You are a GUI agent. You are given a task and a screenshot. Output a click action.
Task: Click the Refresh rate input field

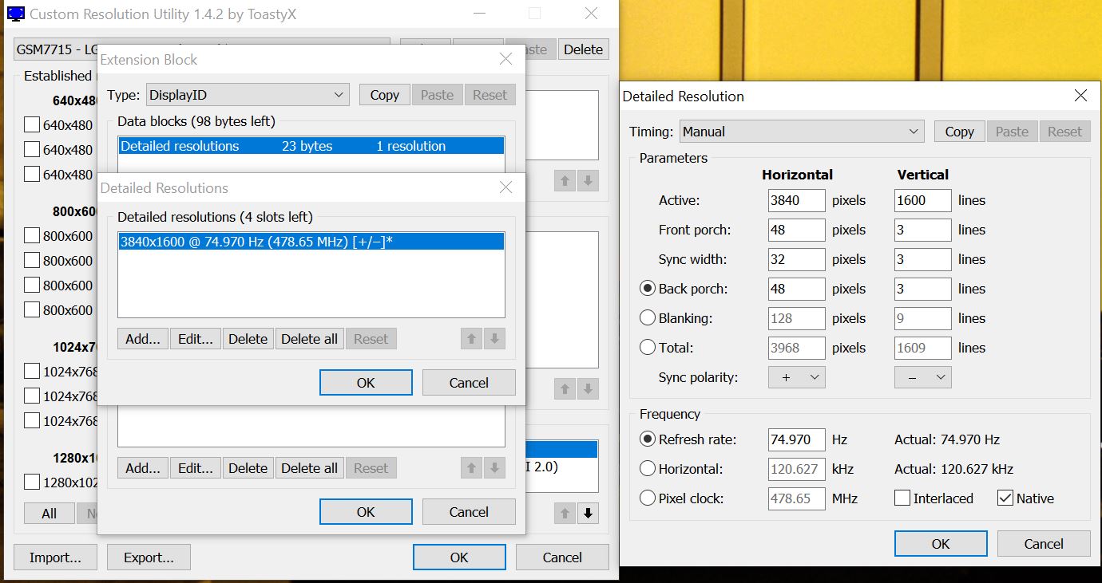[x=796, y=439]
